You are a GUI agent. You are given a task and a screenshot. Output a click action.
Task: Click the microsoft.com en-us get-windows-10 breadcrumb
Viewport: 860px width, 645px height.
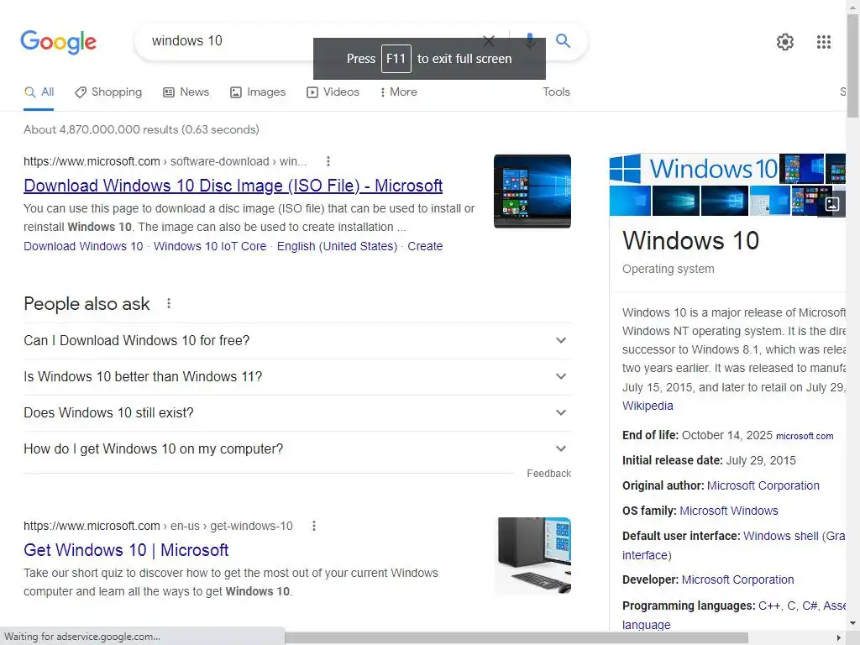tap(158, 526)
